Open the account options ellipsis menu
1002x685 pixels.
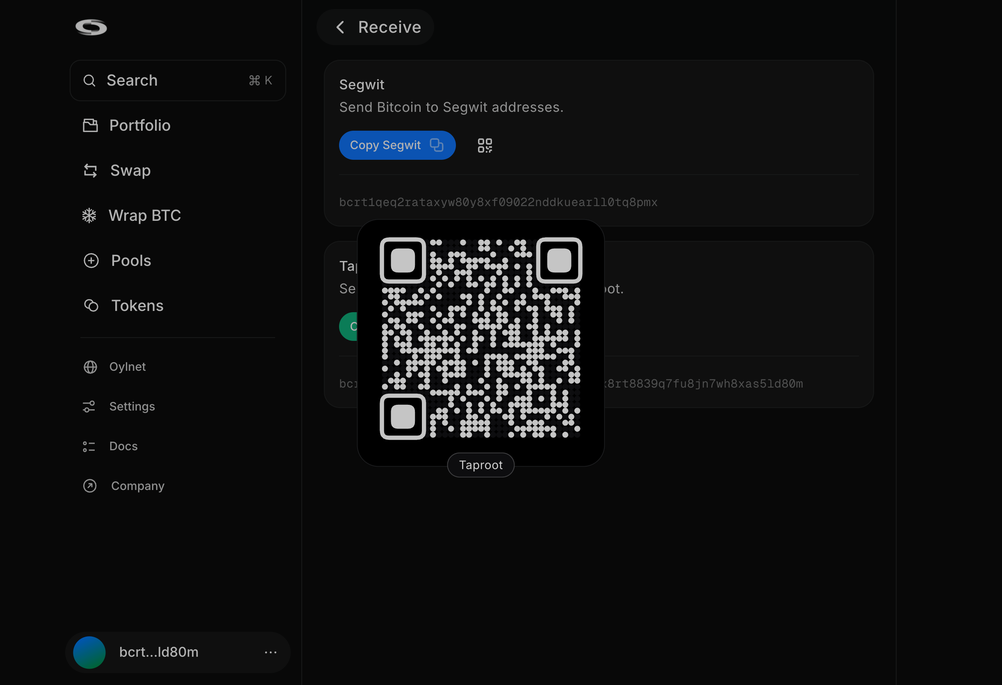tap(271, 653)
